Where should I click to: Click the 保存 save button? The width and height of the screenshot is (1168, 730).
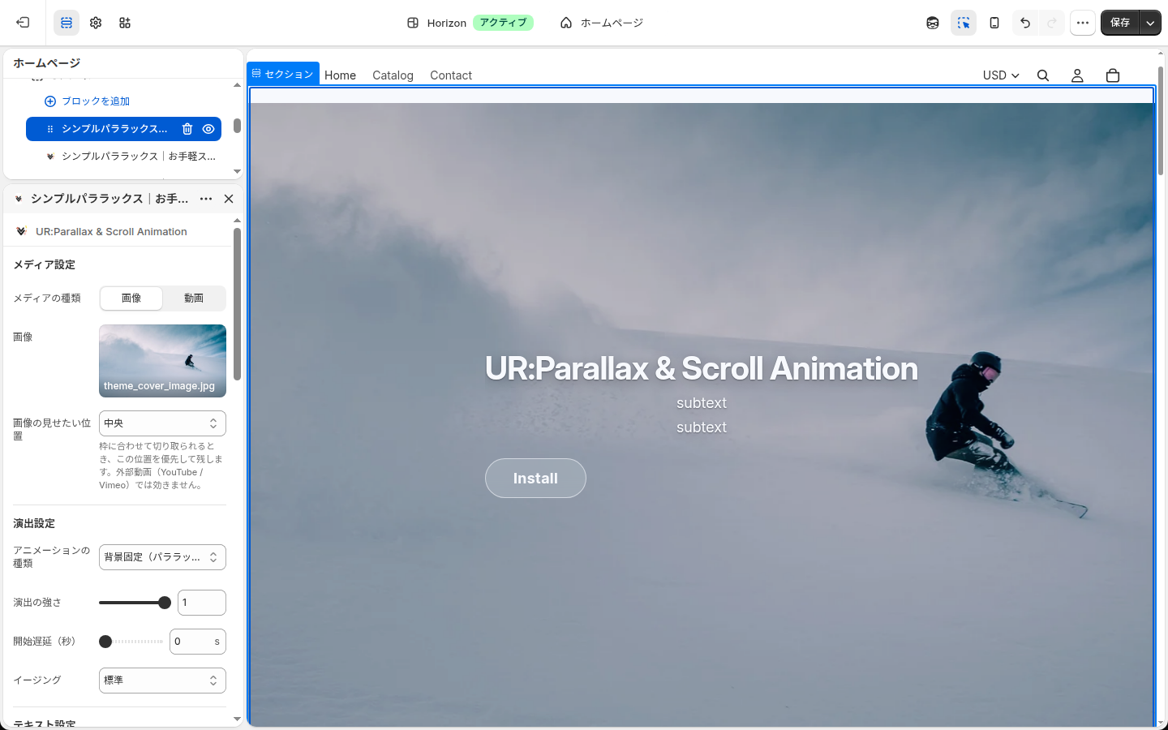(1120, 23)
